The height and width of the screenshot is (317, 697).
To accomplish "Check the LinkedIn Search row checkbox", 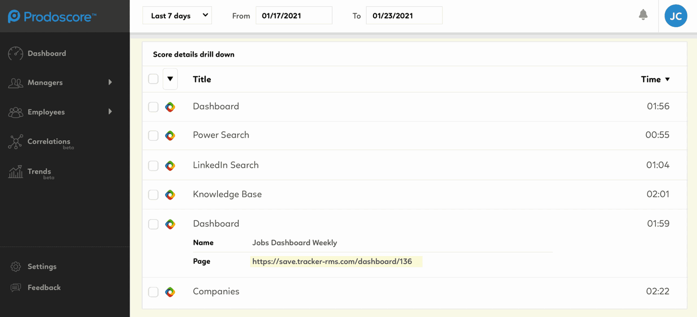I will pos(153,166).
